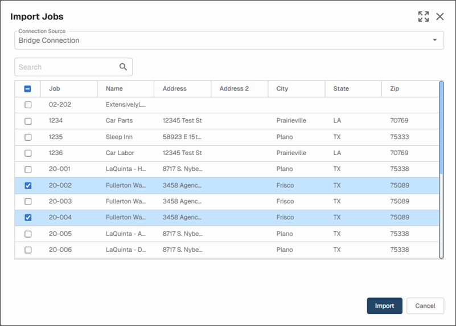Click the search magnifier icon

tap(124, 67)
